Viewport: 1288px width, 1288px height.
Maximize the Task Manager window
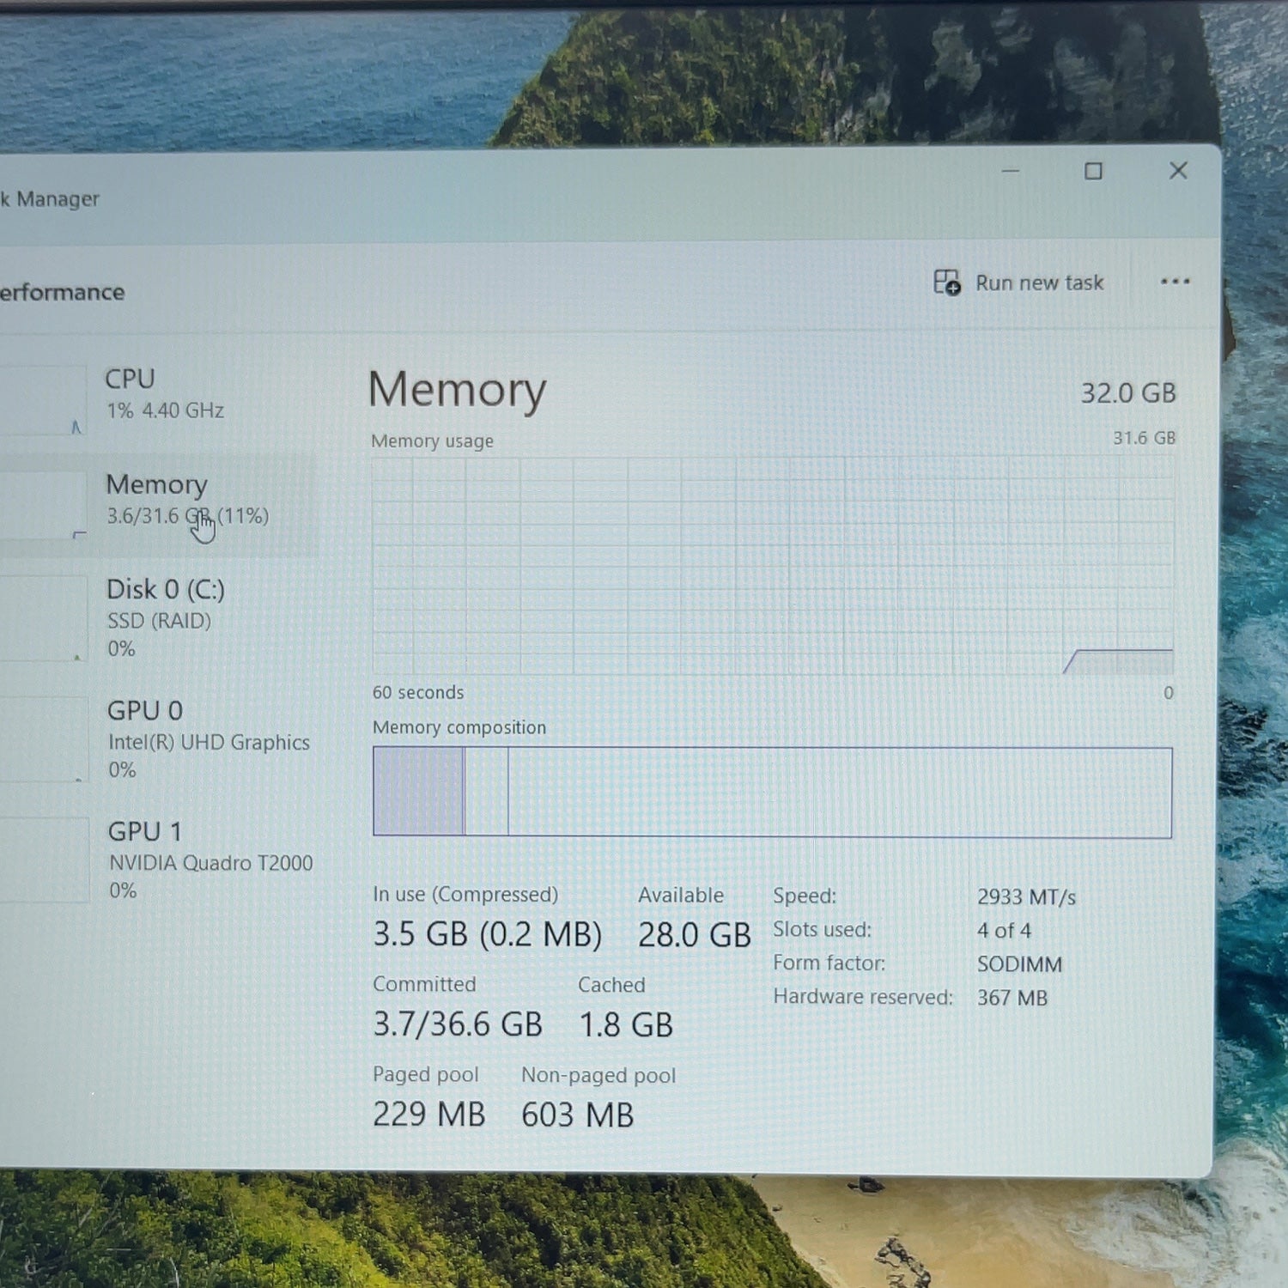(x=1093, y=172)
